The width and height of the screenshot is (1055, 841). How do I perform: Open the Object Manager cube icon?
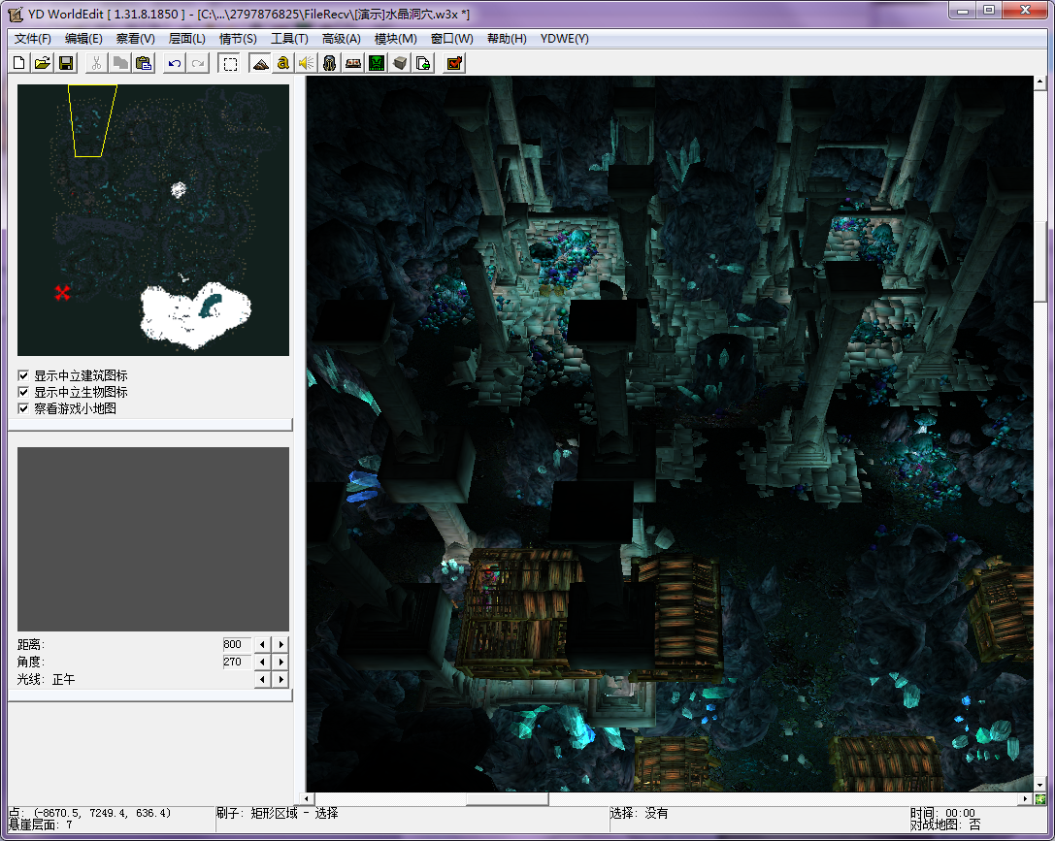399,63
